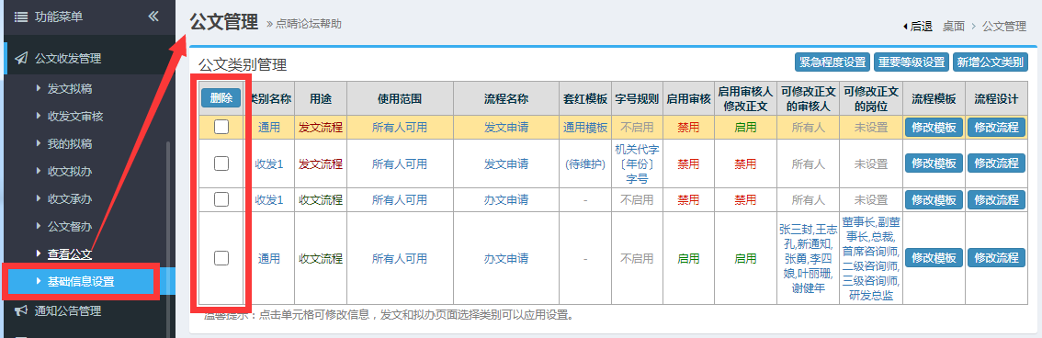Click the 功能菜单 list icon
Image resolution: width=1042 pixels, height=338 pixels.
[20, 17]
